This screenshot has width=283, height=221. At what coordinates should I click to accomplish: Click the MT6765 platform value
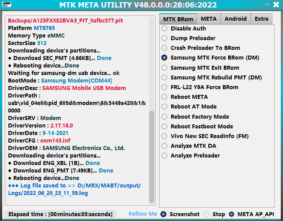click(44, 28)
